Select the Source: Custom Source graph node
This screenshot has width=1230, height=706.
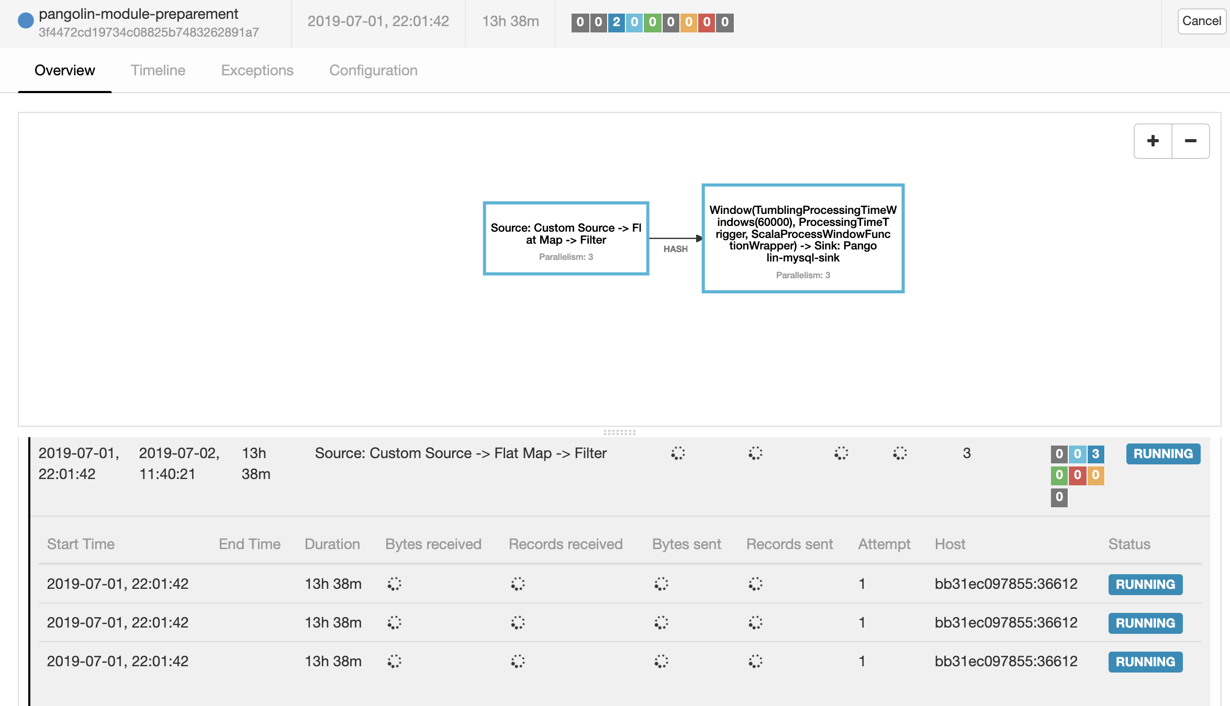coord(566,238)
